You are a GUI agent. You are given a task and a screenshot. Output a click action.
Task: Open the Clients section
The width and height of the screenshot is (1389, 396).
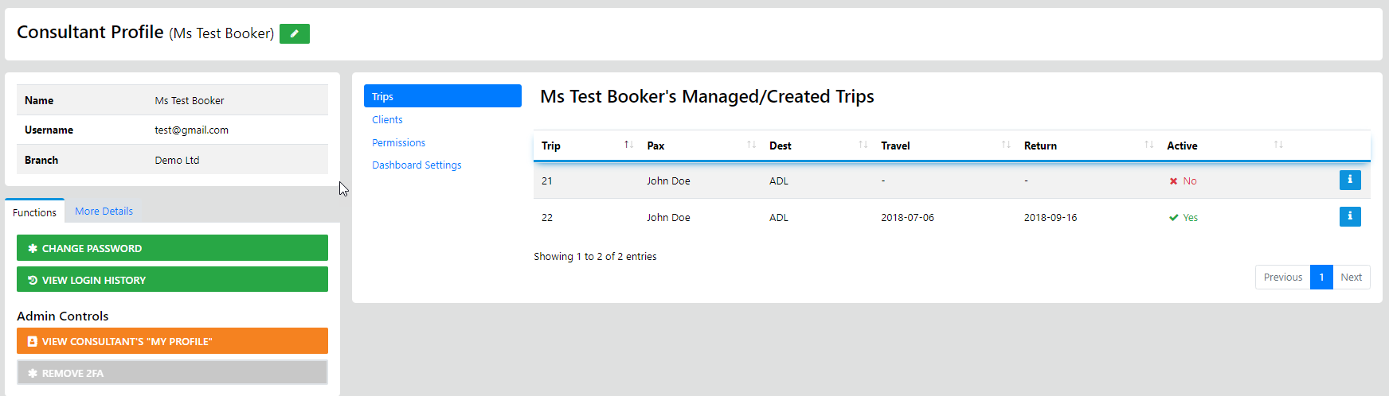click(387, 119)
